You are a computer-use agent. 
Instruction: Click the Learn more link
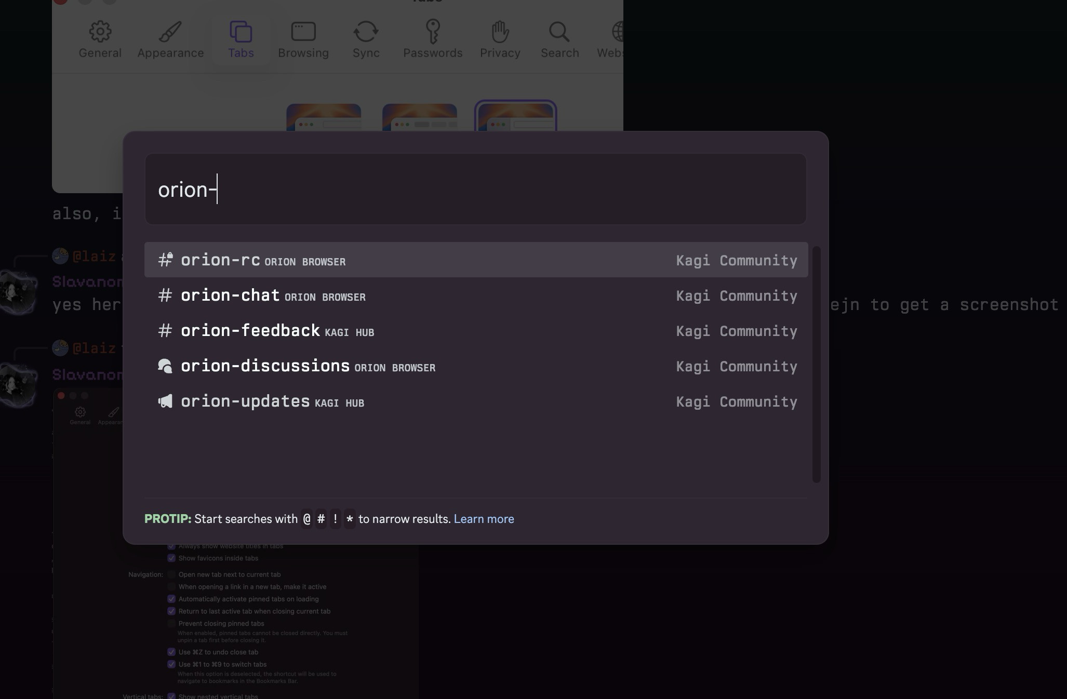pos(484,519)
